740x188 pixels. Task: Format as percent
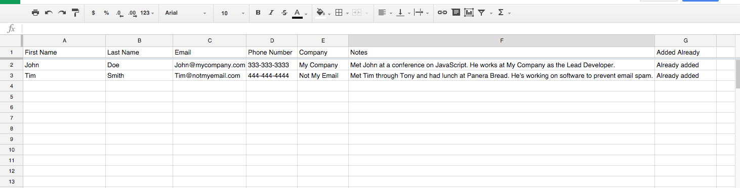coord(106,13)
